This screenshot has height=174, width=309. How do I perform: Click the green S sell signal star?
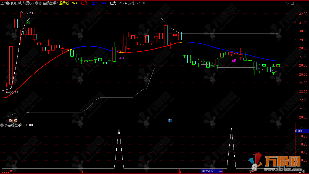(x=27, y=22)
